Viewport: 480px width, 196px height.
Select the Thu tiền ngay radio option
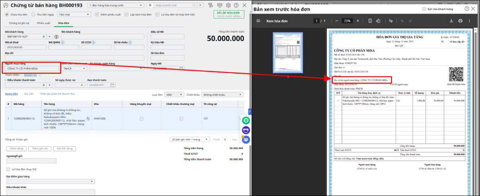pyautogui.click(x=34, y=14)
